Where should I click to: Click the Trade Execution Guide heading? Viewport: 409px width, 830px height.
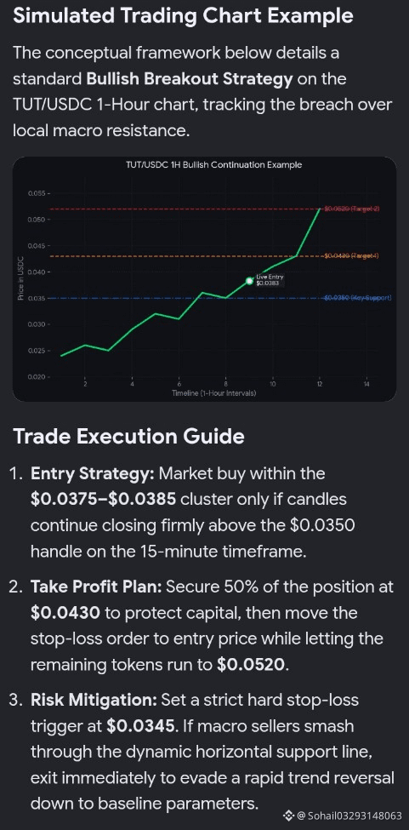click(128, 437)
